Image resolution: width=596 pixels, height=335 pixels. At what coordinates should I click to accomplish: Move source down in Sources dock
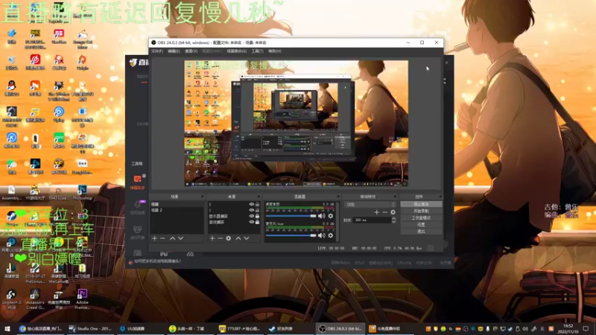pos(247,238)
